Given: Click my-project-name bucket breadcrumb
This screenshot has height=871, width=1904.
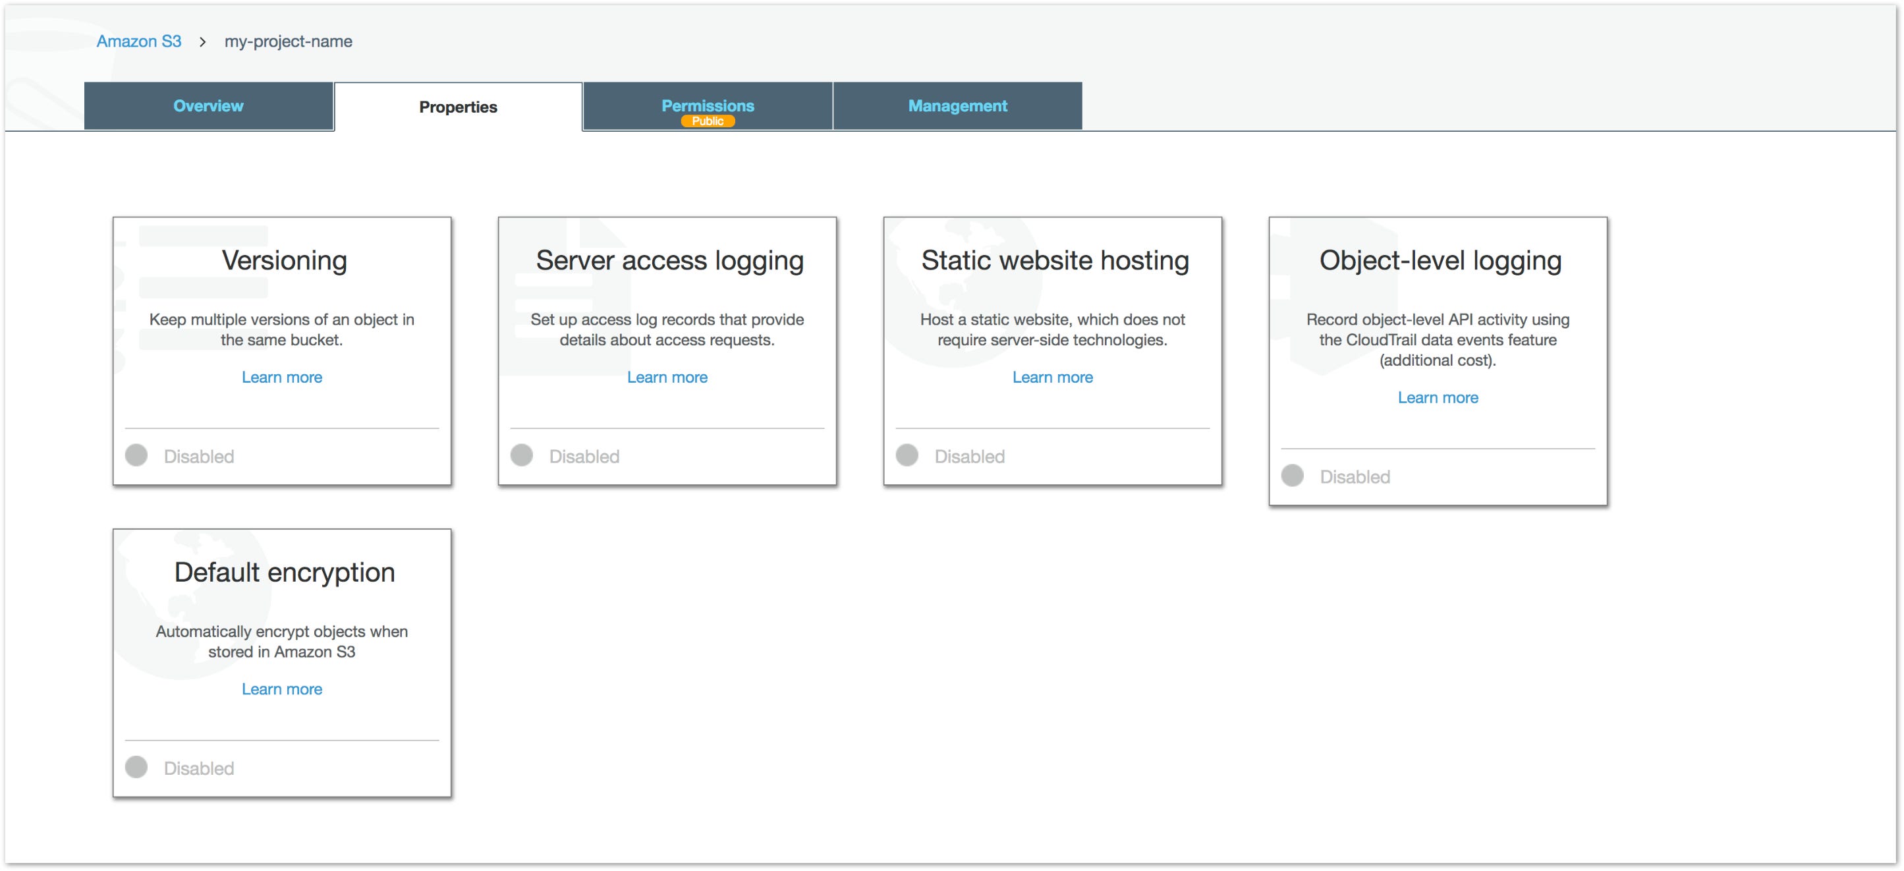Looking at the screenshot, I should point(289,42).
